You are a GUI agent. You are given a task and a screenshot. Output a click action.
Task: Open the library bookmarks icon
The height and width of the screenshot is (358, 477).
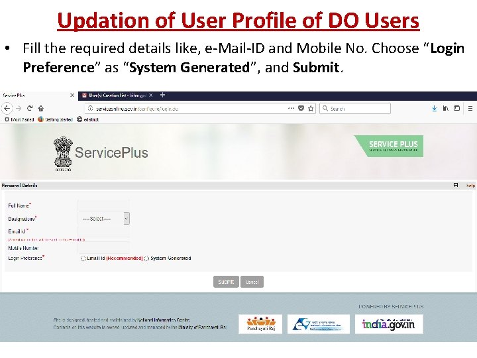point(446,108)
